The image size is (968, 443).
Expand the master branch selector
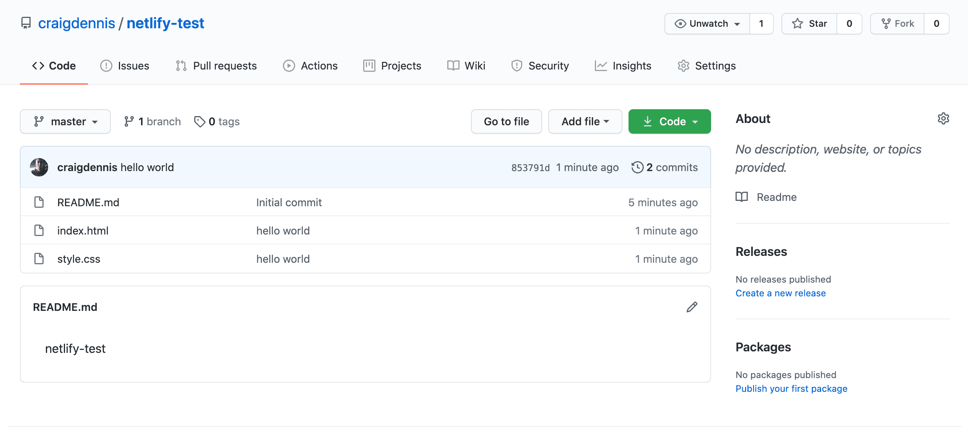click(65, 121)
